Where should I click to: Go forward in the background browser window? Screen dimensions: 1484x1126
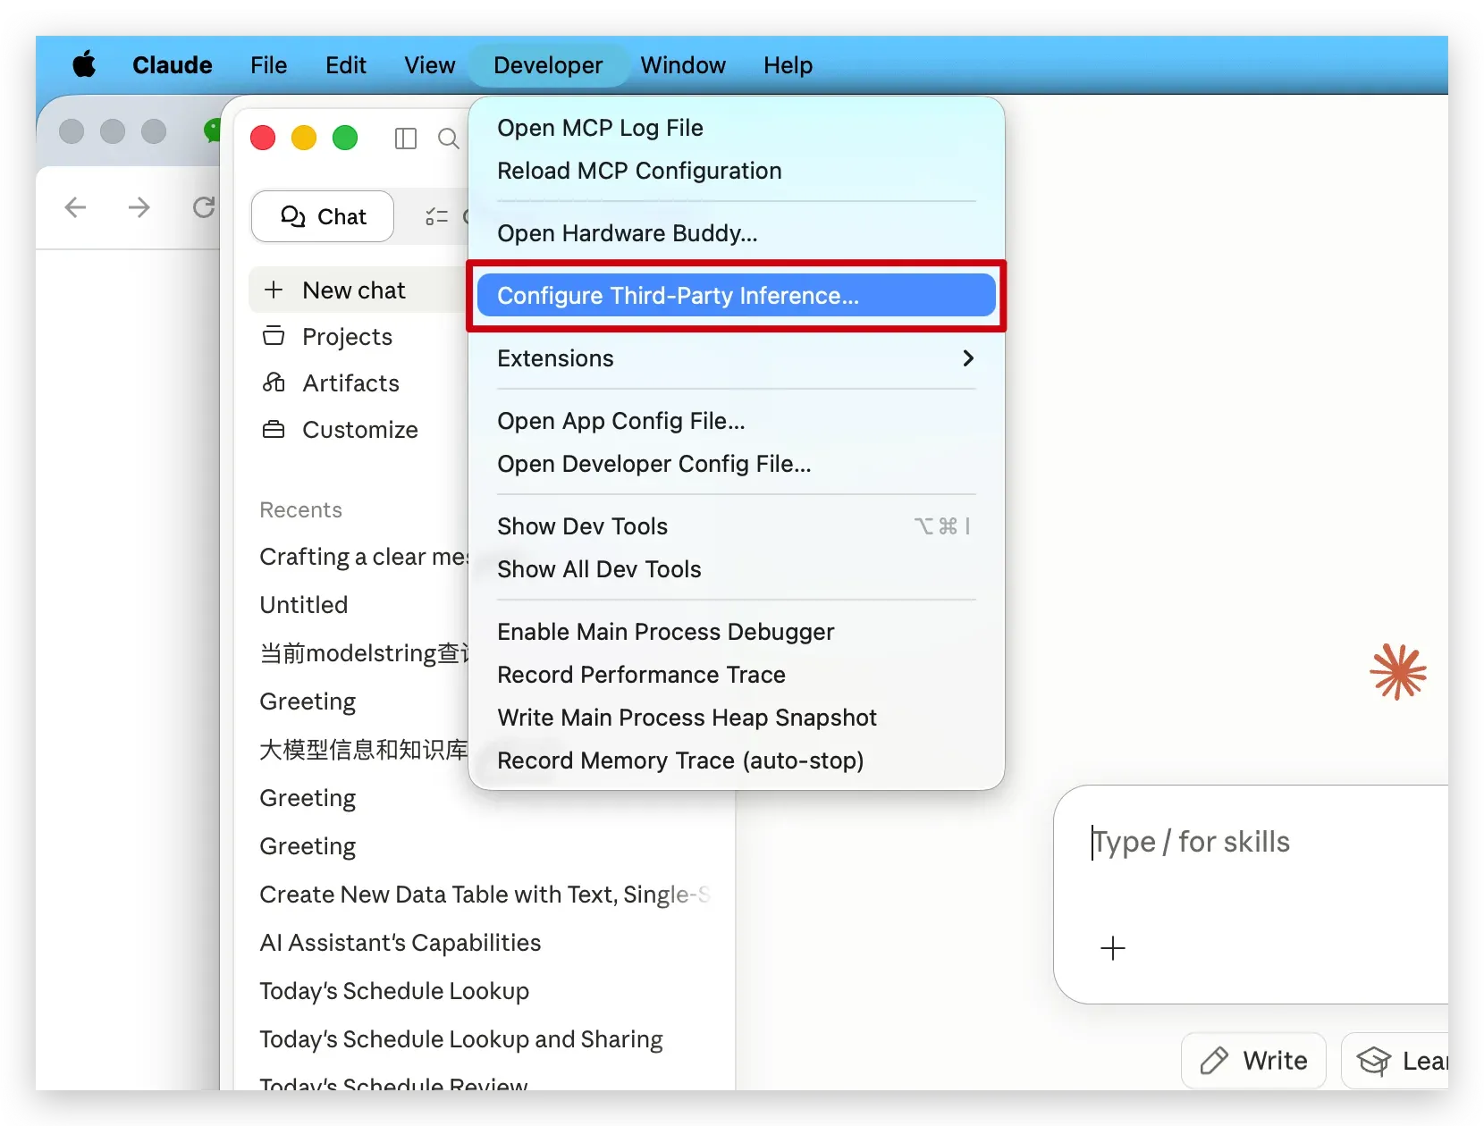click(139, 207)
